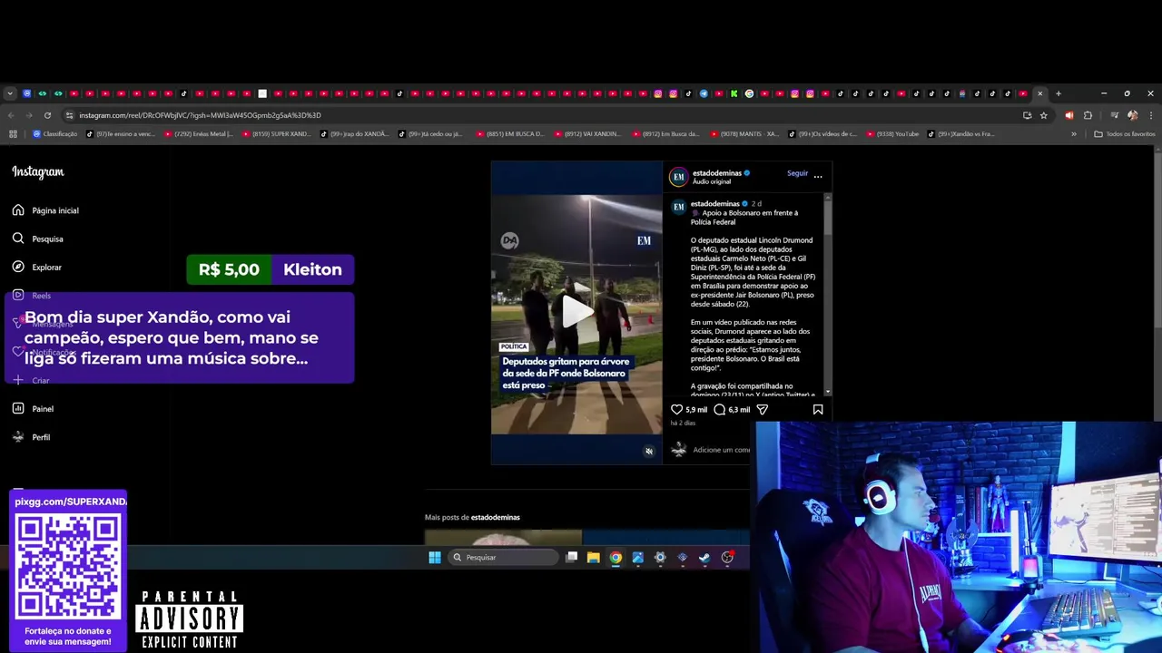
Task: Close the active Chrome tab
Action: pos(1040,93)
